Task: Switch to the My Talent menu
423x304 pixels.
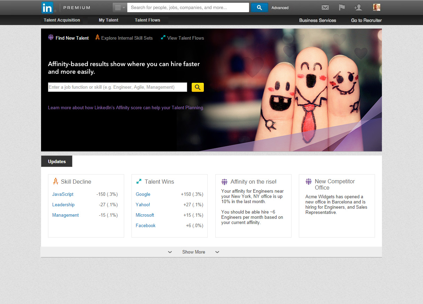Action: coord(109,20)
